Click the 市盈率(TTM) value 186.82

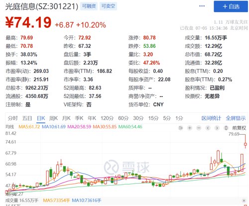pos(104,71)
